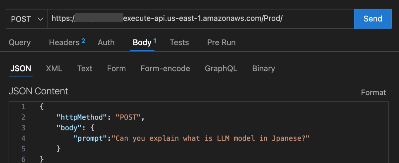Click Format to beautify JSON
This screenshot has height=163, width=399.
click(373, 92)
